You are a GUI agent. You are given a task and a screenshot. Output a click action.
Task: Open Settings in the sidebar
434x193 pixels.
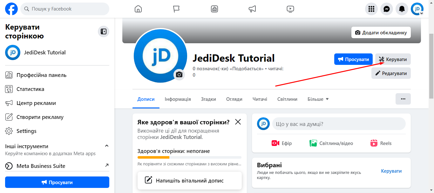57,131
